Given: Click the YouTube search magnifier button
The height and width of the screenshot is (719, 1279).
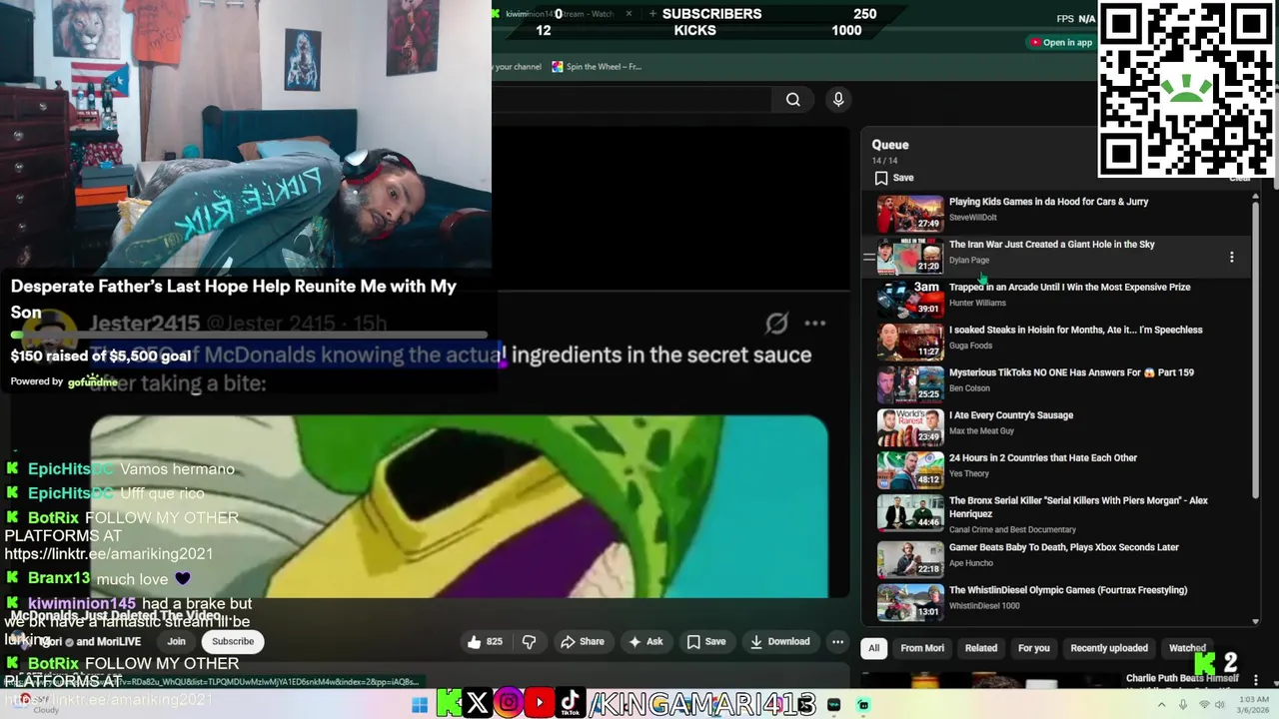Looking at the screenshot, I should 793,99.
